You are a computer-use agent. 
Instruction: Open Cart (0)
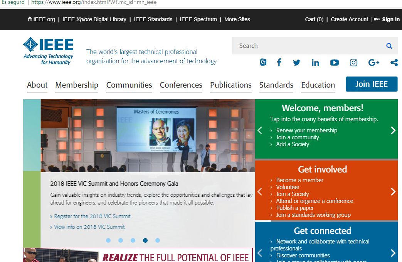tap(314, 19)
